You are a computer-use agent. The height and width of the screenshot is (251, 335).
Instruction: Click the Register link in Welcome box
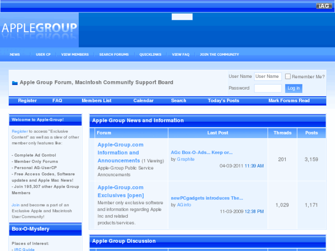click(x=20, y=131)
